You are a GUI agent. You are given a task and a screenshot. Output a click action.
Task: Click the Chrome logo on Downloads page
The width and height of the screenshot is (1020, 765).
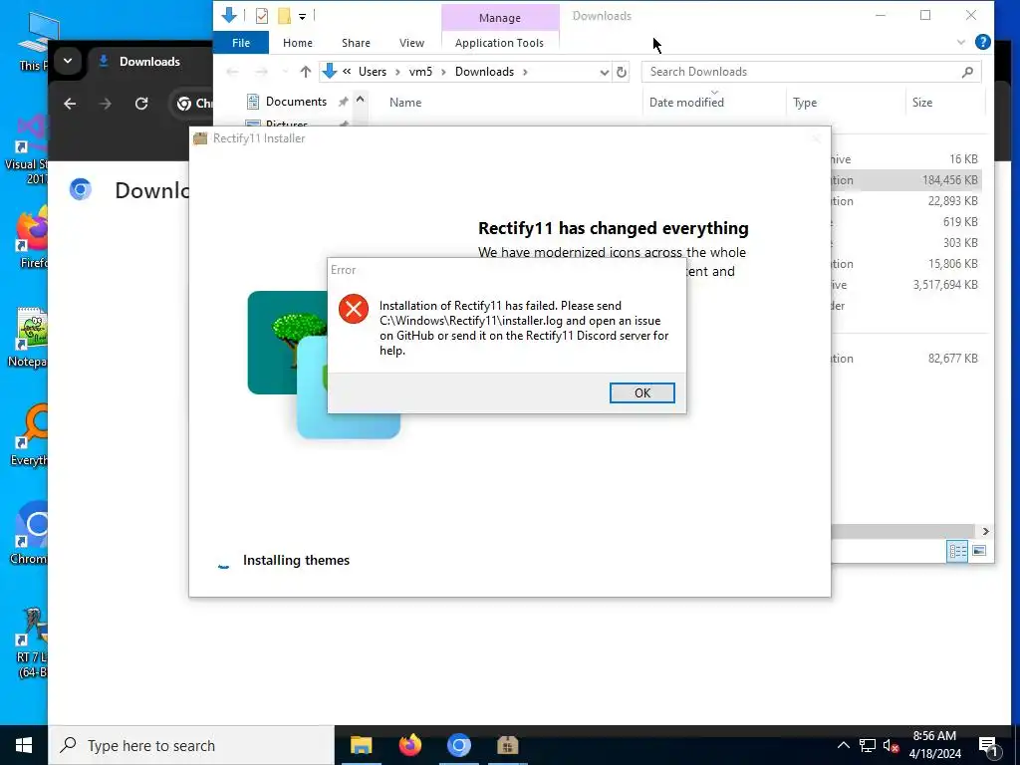tap(81, 189)
